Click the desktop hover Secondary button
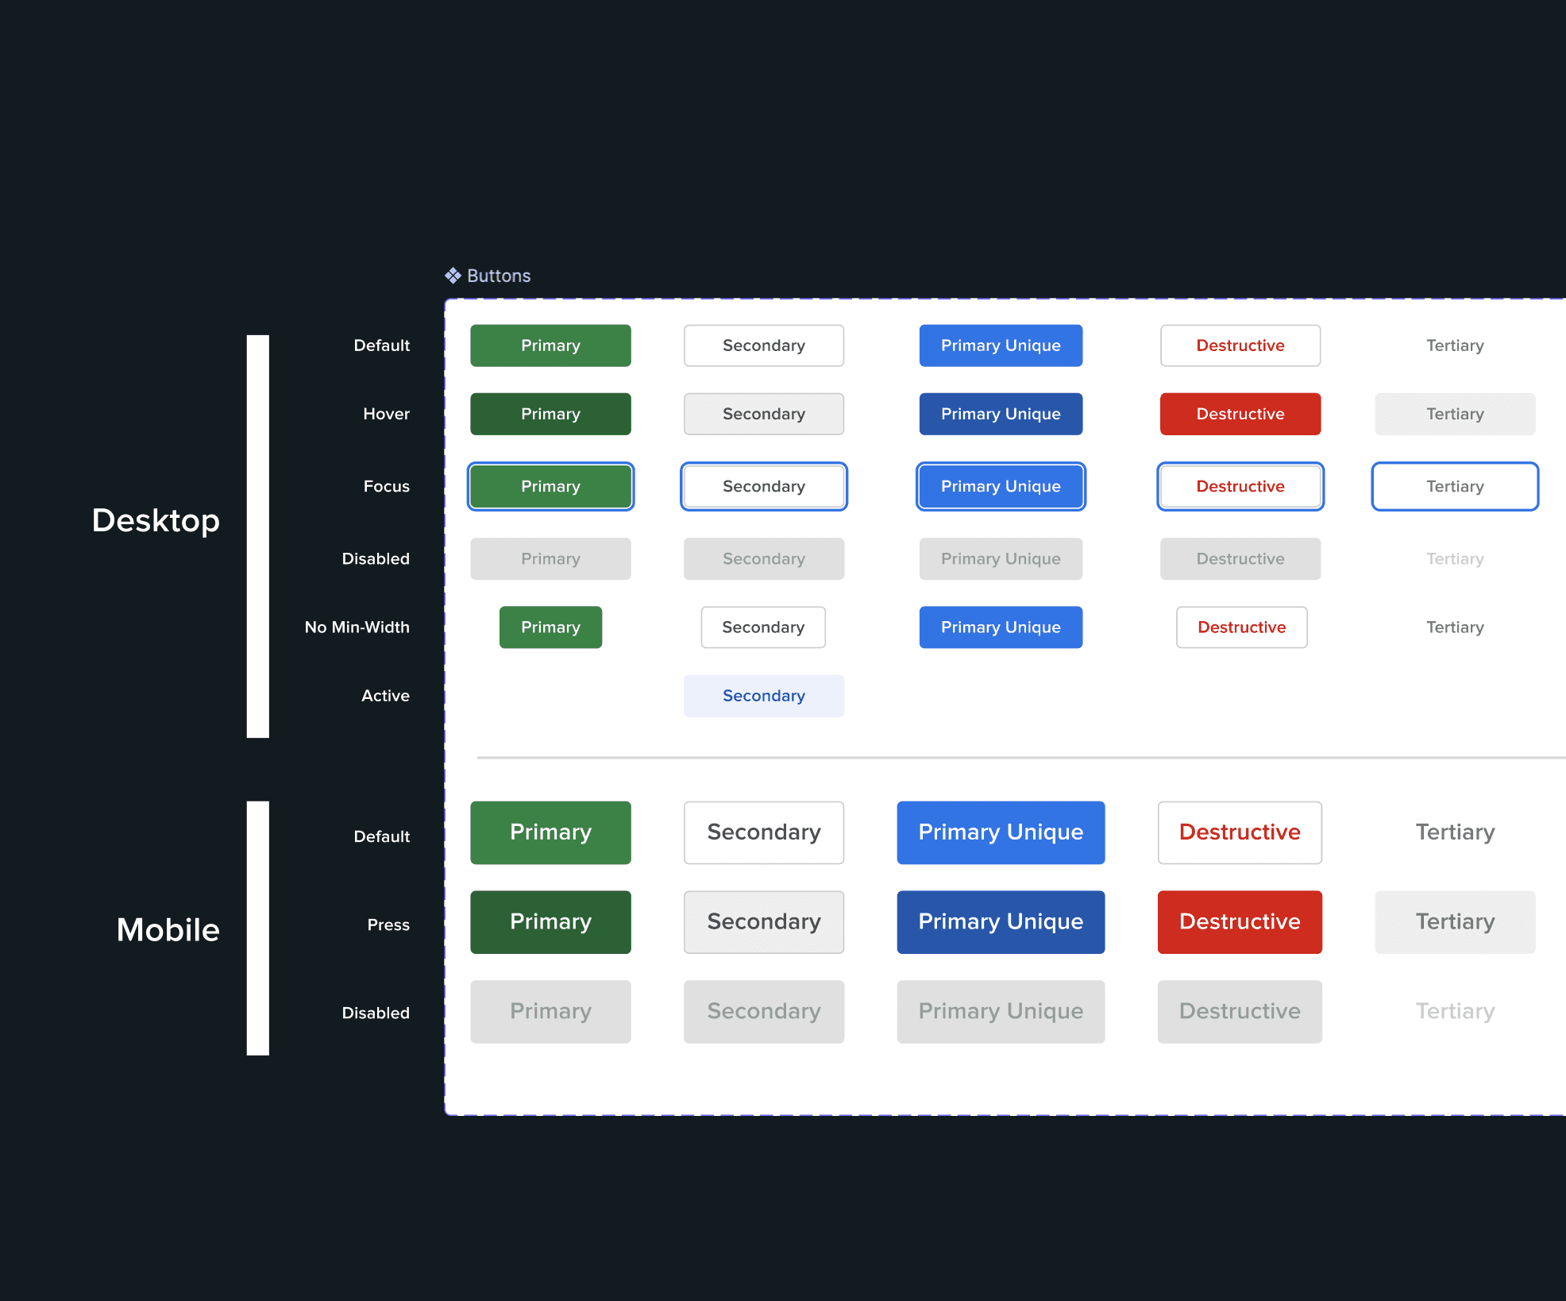 point(763,414)
